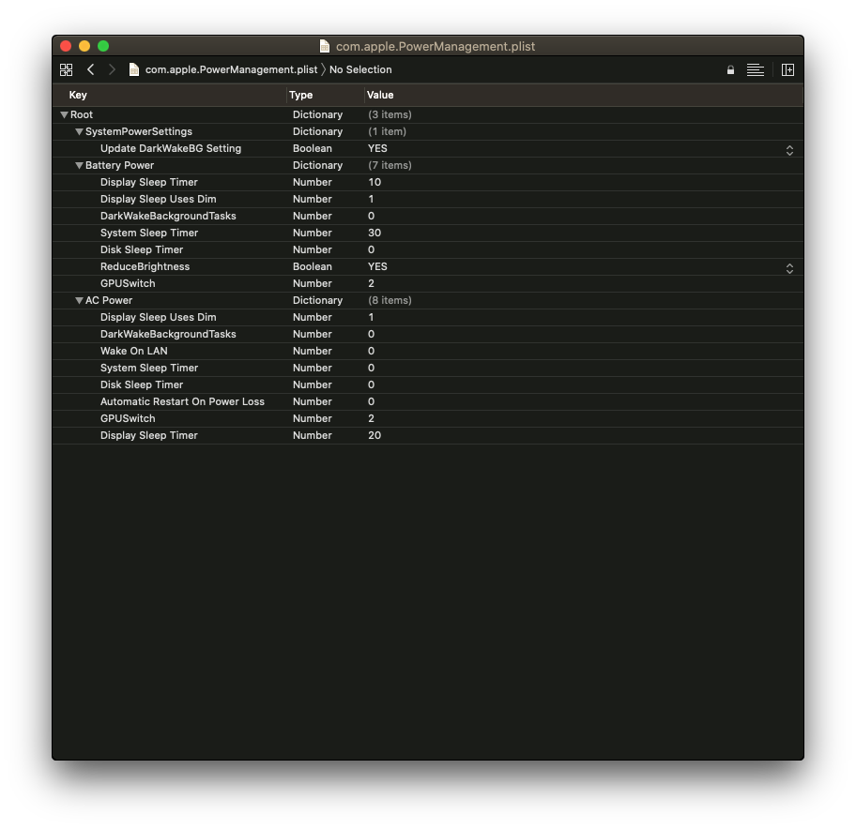This screenshot has height=829, width=856.
Task: Collapse the Root dictionary
Action: click(65, 115)
